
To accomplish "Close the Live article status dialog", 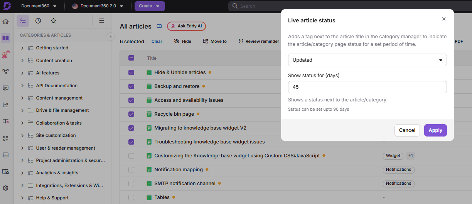I will pos(444,19).
